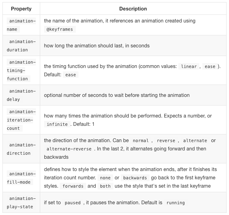The image size is (229, 215).
Task: Click the animation-direction property code
Action: (21, 149)
